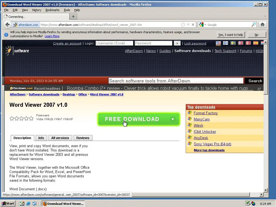Open the Roomba Combo j7+ review headline
This screenshot has width=276, height=207.
[x=160, y=88]
